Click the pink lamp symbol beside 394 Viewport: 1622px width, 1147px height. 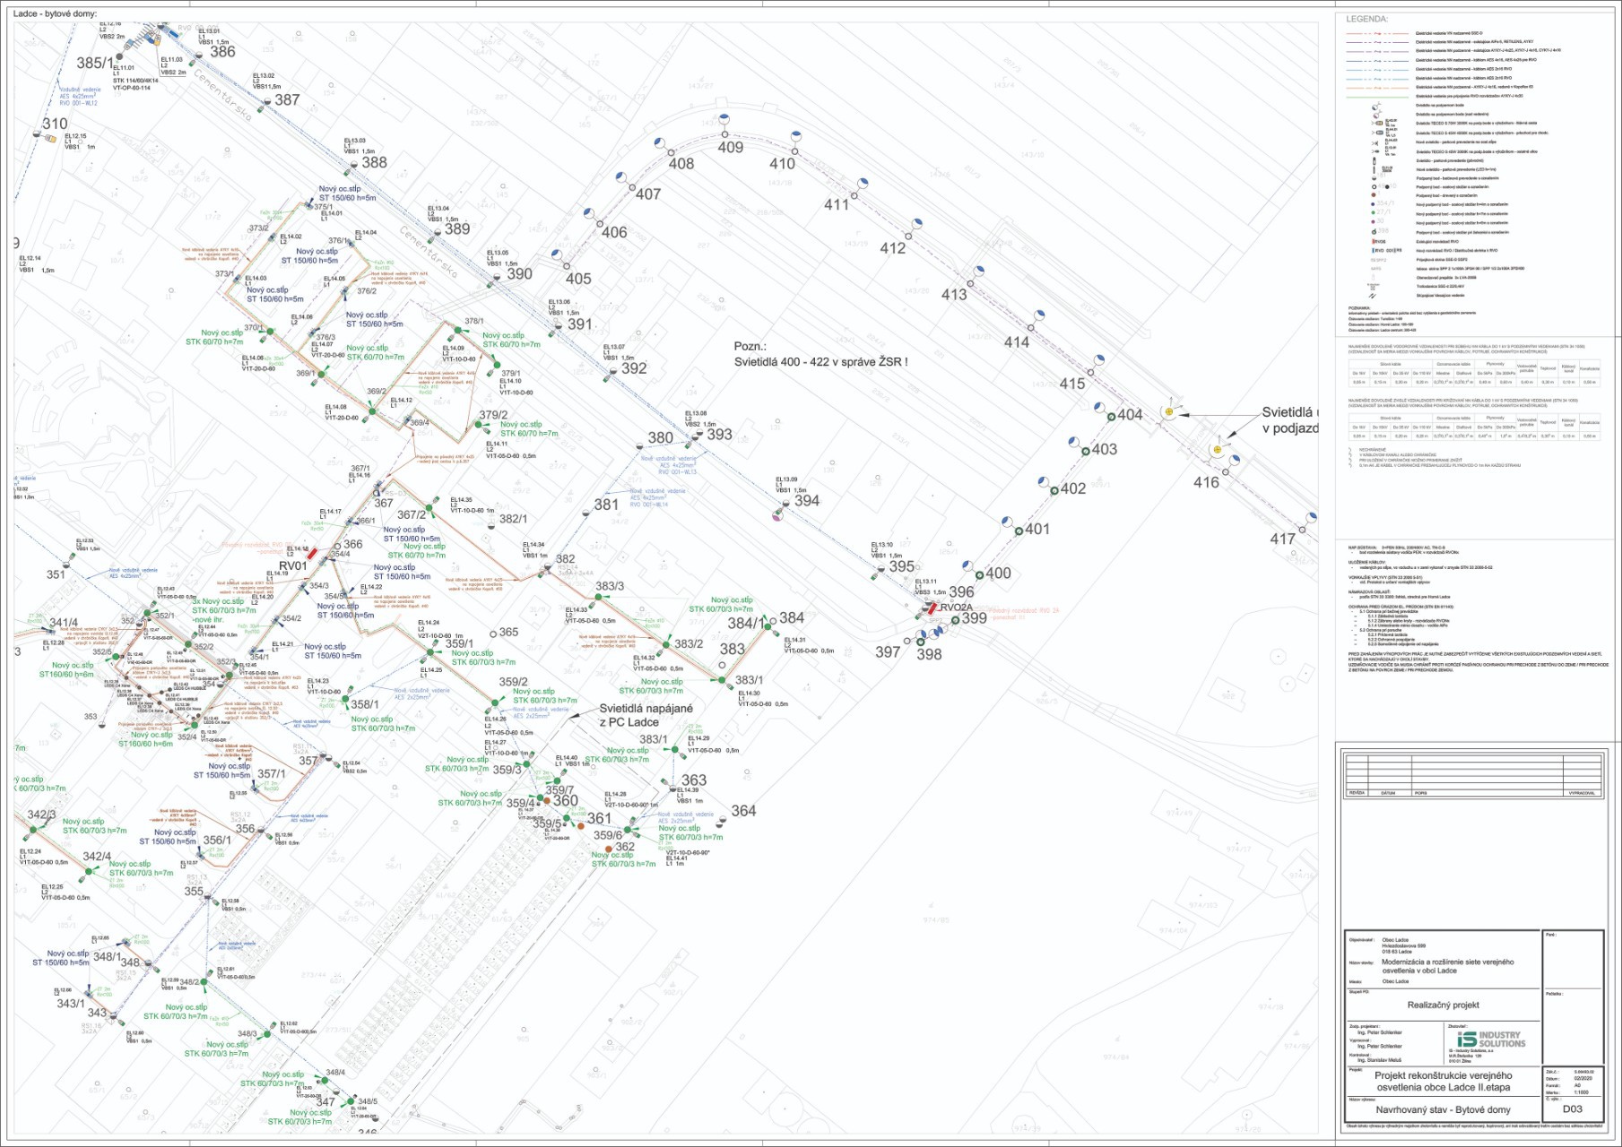pos(777,516)
